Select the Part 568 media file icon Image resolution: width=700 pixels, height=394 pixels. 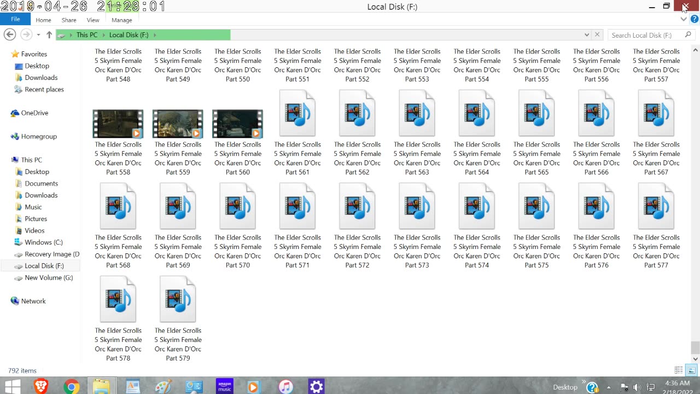118,206
